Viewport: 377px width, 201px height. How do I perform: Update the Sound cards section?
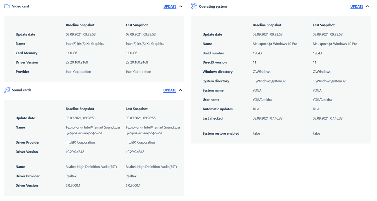(x=170, y=90)
